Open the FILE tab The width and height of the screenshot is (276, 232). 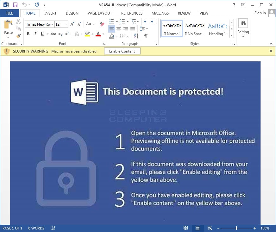point(9,13)
